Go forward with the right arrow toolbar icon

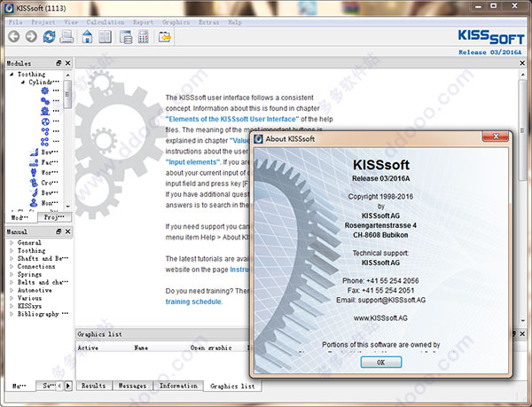pos(31,36)
